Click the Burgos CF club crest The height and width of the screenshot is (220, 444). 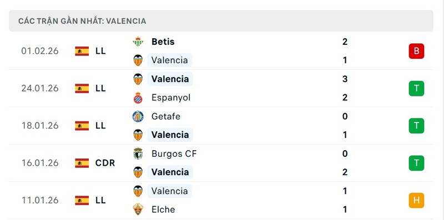(x=138, y=154)
